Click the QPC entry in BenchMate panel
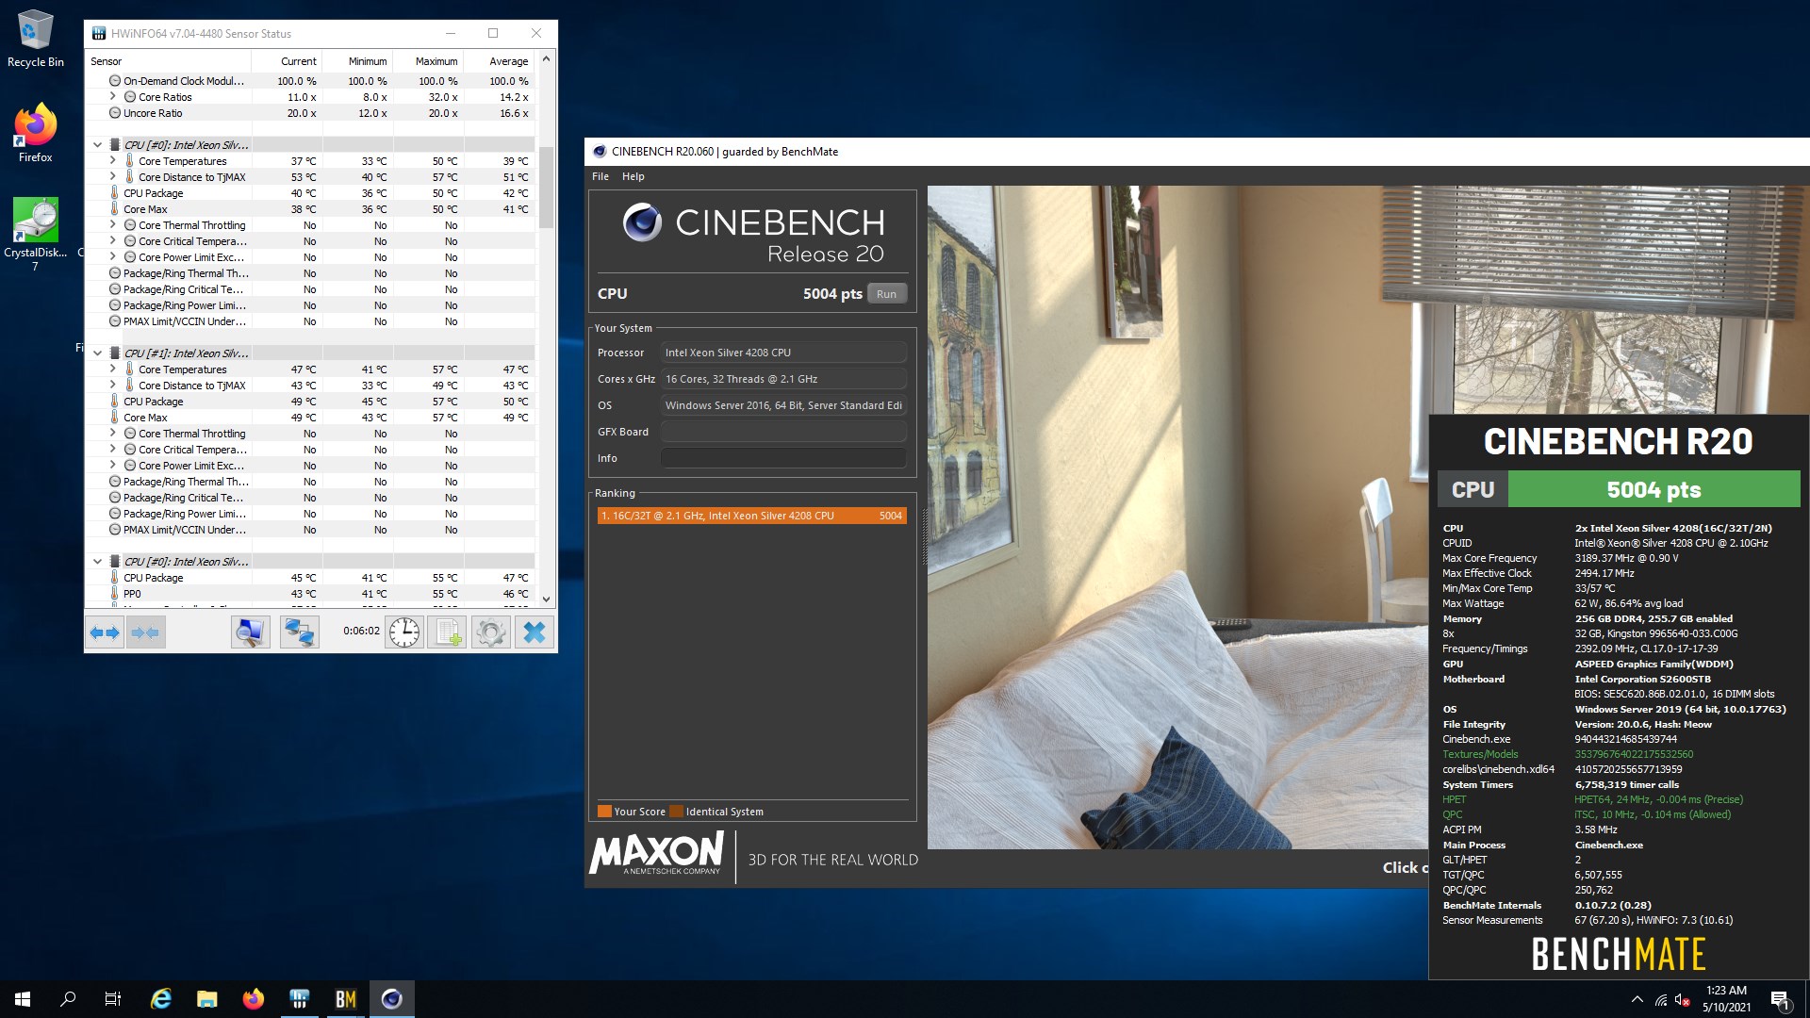1810x1018 pixels. 1453,814
